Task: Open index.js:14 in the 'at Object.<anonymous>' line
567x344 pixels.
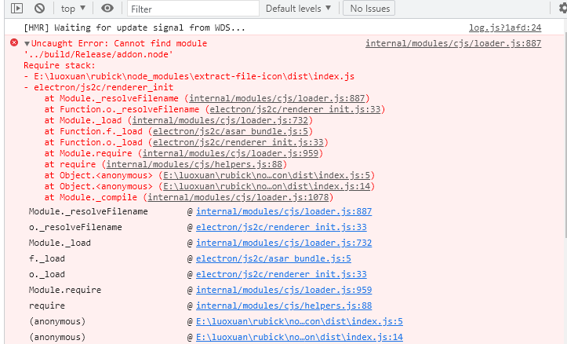Action: [267, 186]
